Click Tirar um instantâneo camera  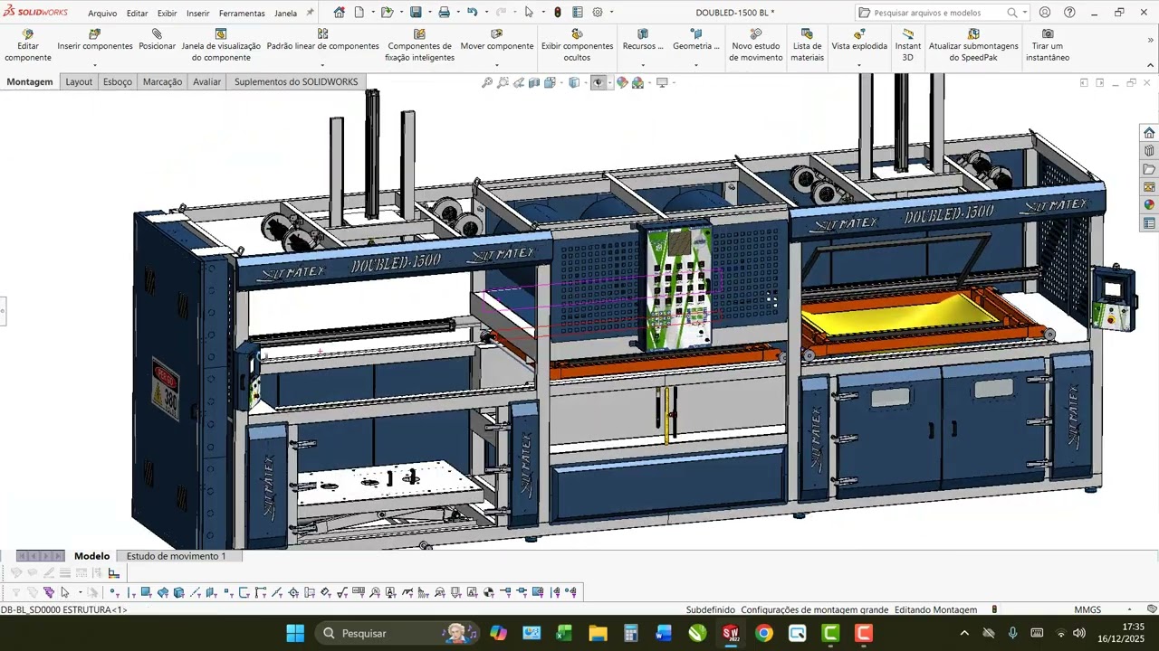tap(1048, 45)
